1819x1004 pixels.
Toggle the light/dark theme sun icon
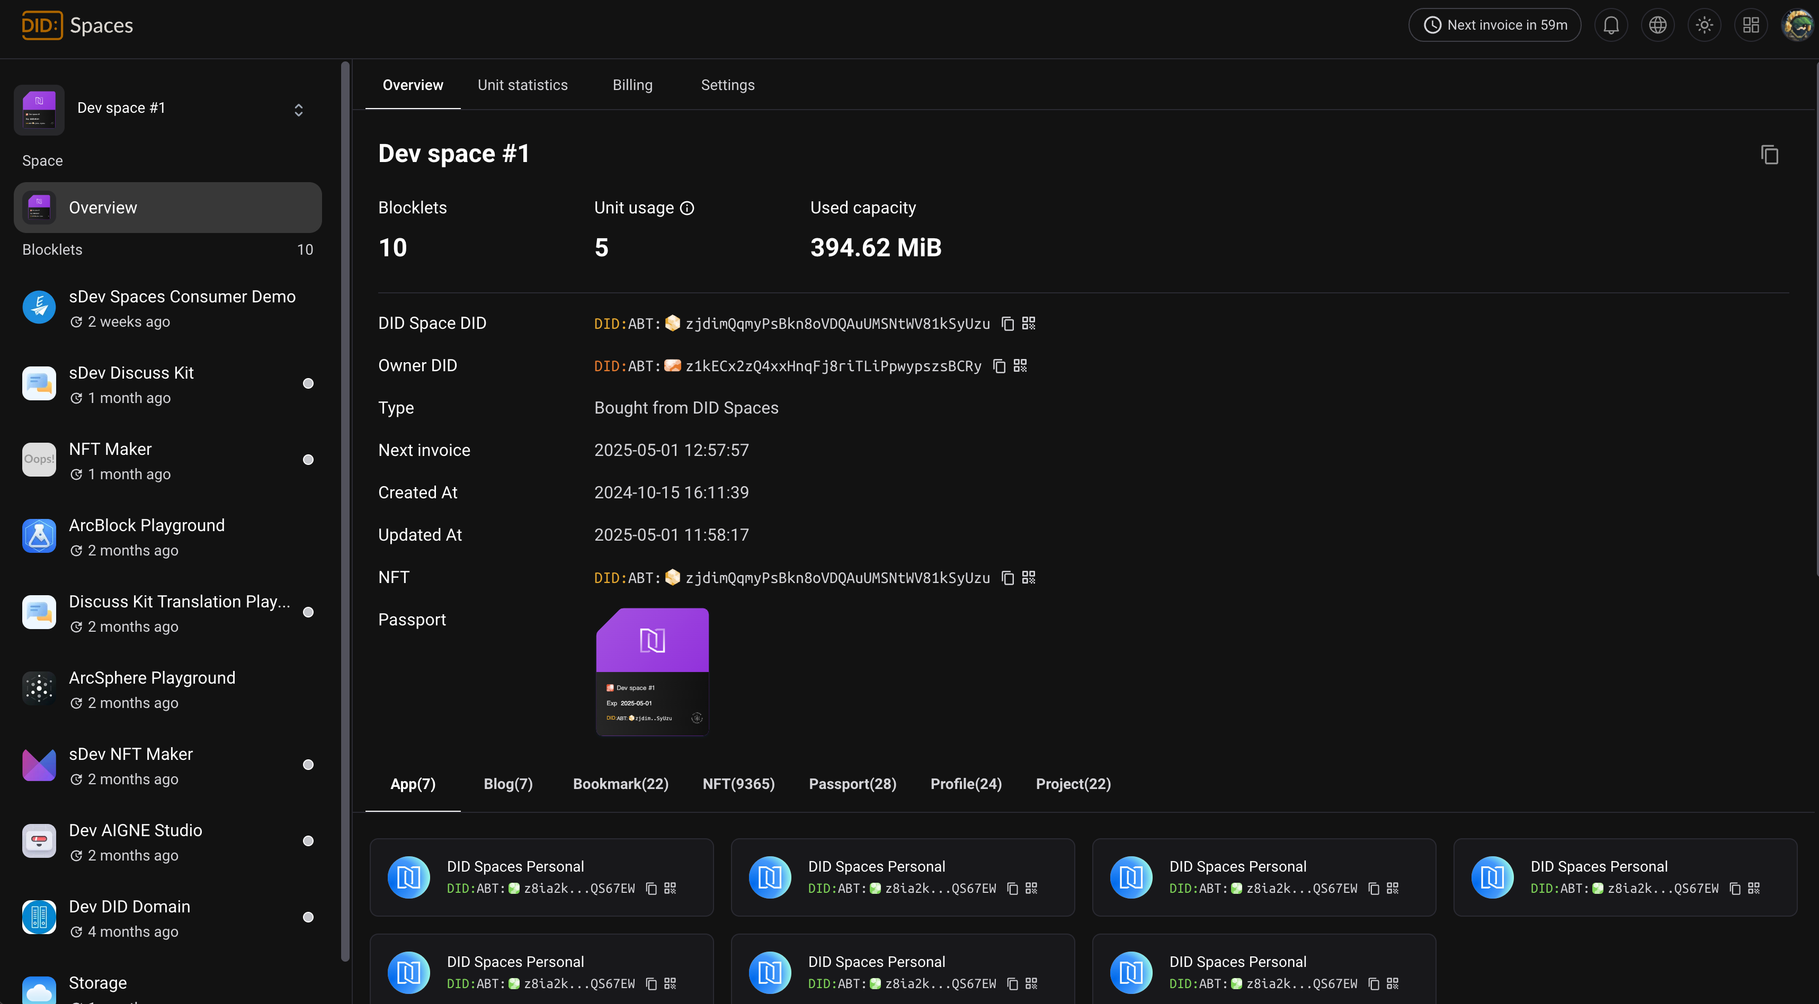pos(1704,25)
